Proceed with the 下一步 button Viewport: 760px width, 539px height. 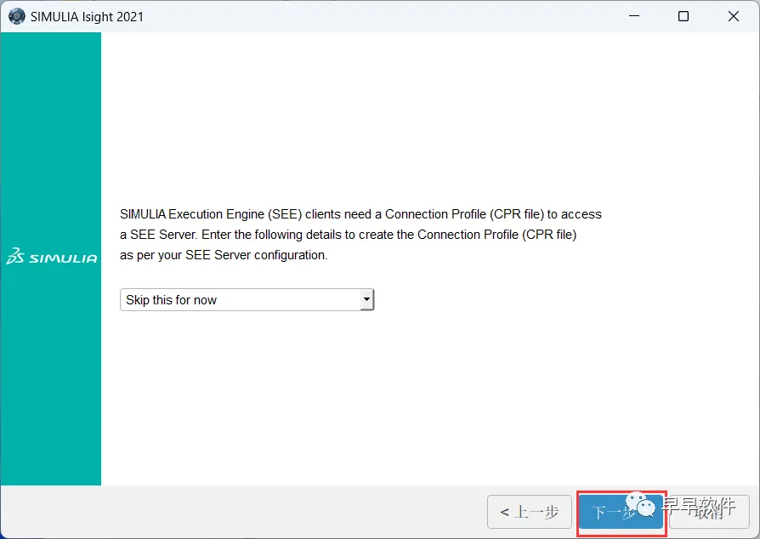click(621, 512)
